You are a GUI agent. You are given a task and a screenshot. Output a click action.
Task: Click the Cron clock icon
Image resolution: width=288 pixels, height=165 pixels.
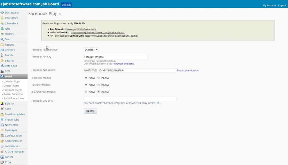[x=2, y=162]
